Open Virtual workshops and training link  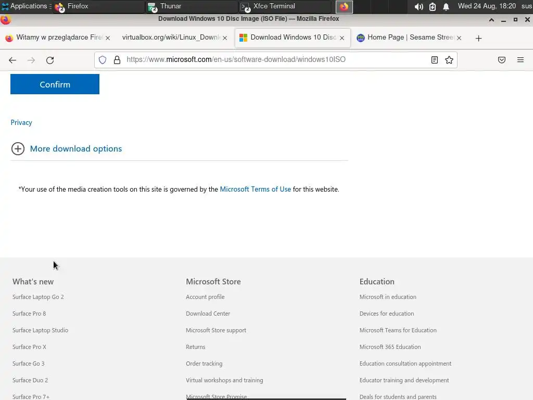[x=224, y=380]
